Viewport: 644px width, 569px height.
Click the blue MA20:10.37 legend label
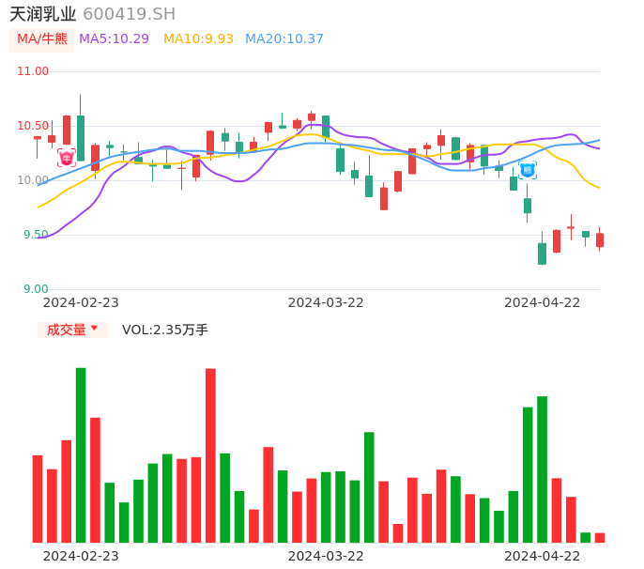(284, 39)
